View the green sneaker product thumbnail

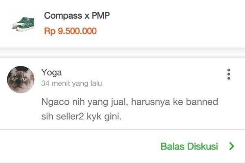tap(24, 24)
